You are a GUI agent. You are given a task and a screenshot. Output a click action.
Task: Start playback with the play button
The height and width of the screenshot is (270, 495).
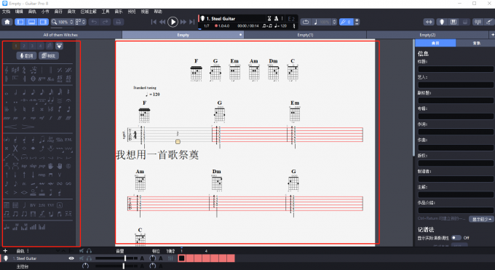[x=173, y=22]
